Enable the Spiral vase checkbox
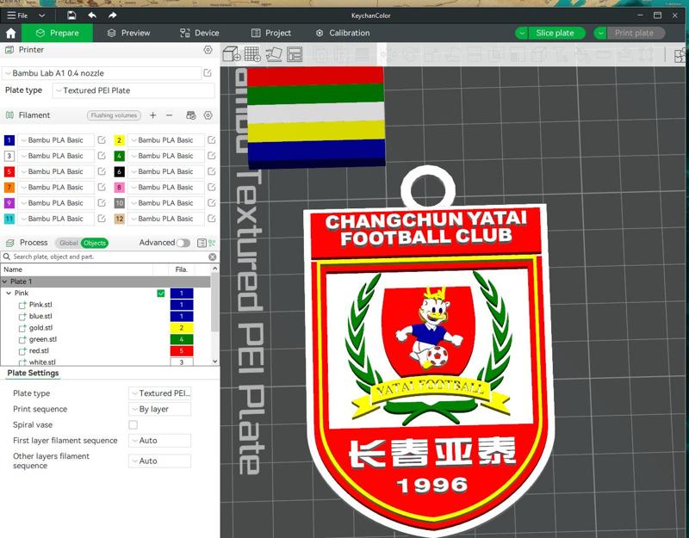The image size is (689, 538). click(x=133, y=424)
